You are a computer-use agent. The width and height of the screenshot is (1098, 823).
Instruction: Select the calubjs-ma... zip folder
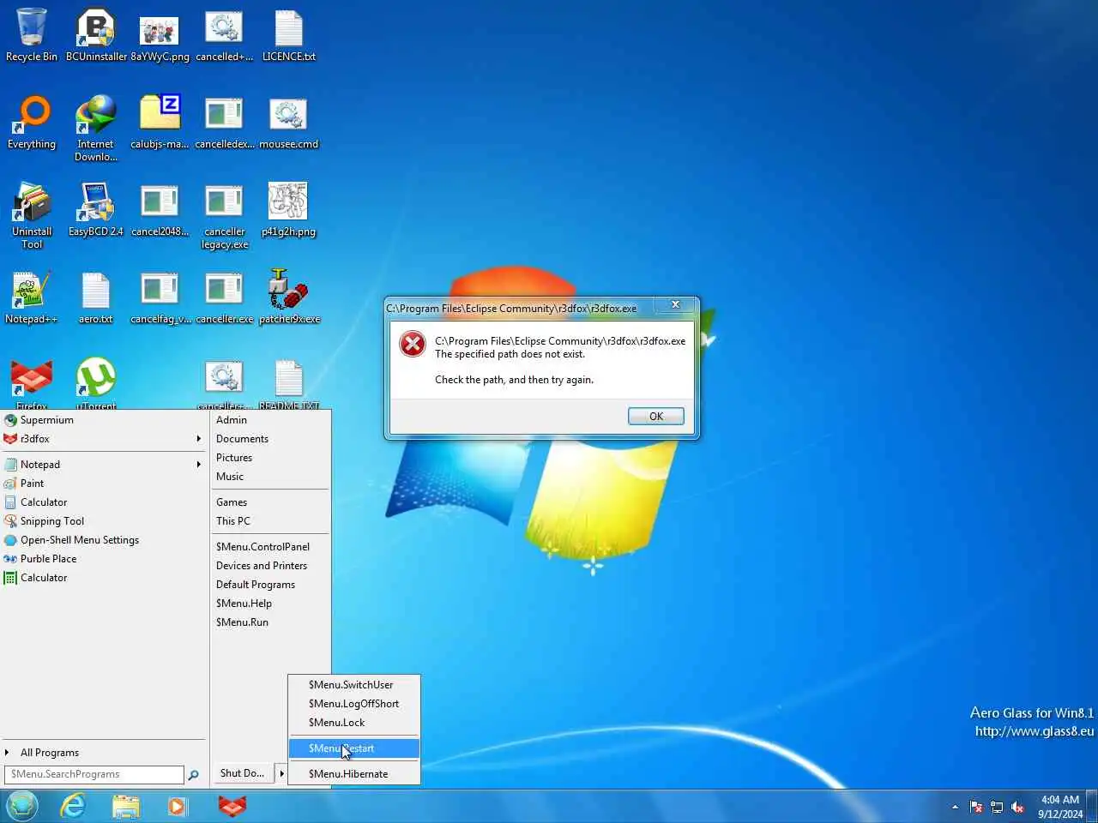160,123
